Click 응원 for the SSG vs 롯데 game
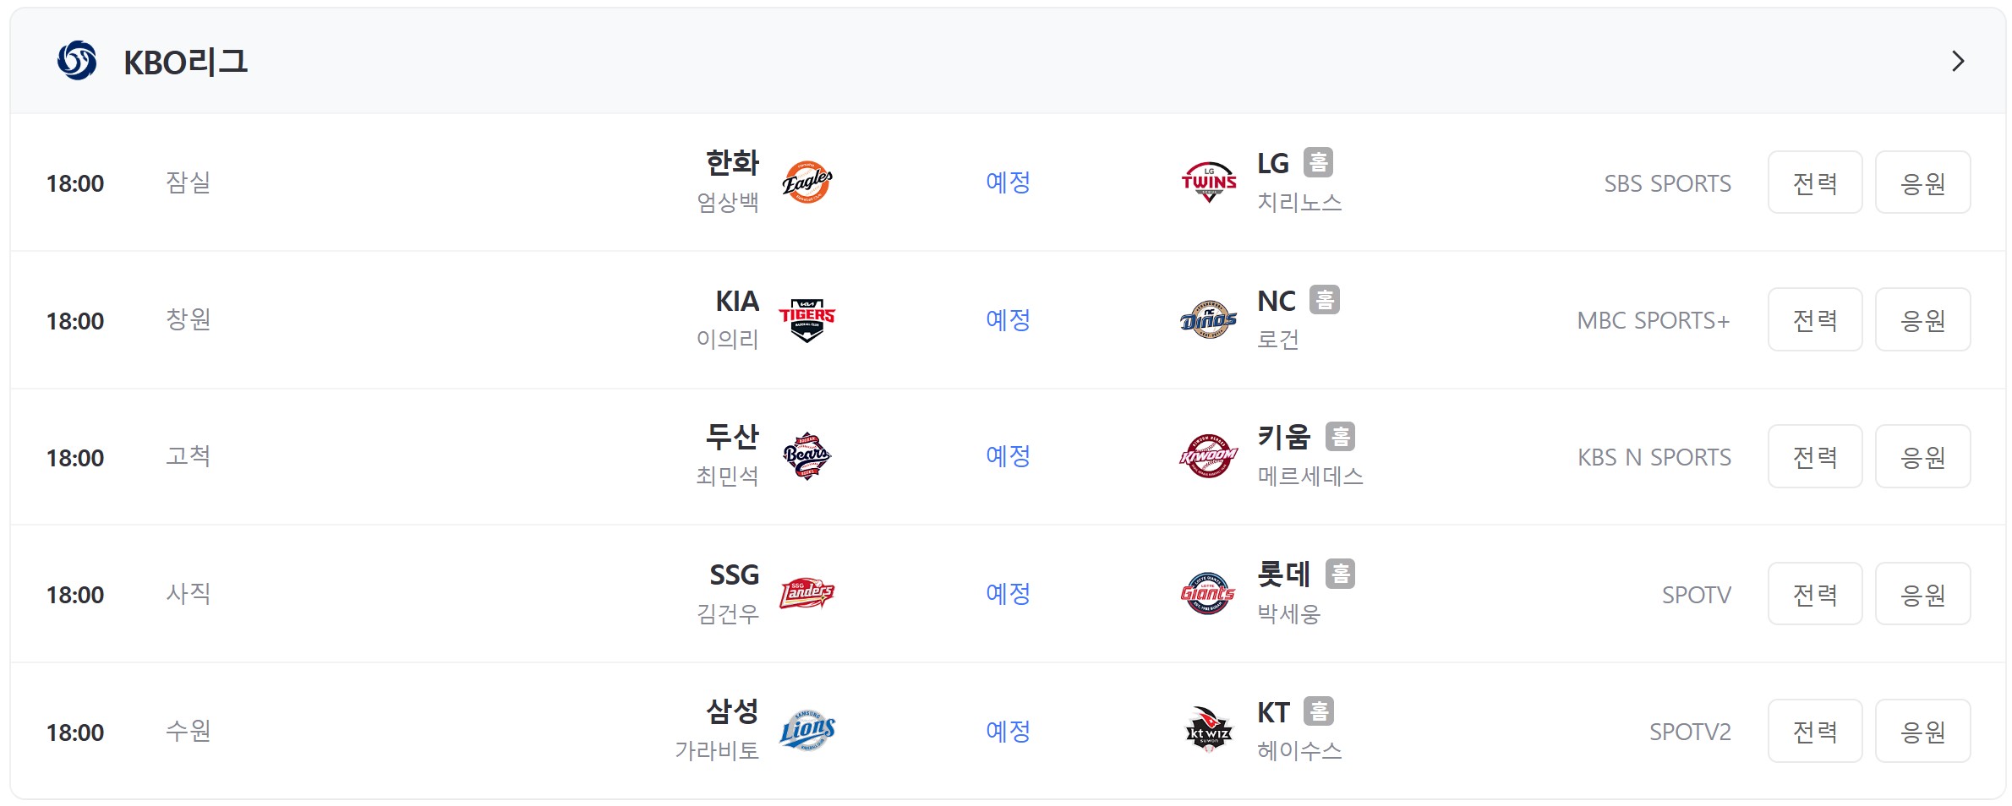 pyautogui.click(x=1923, y=593)
